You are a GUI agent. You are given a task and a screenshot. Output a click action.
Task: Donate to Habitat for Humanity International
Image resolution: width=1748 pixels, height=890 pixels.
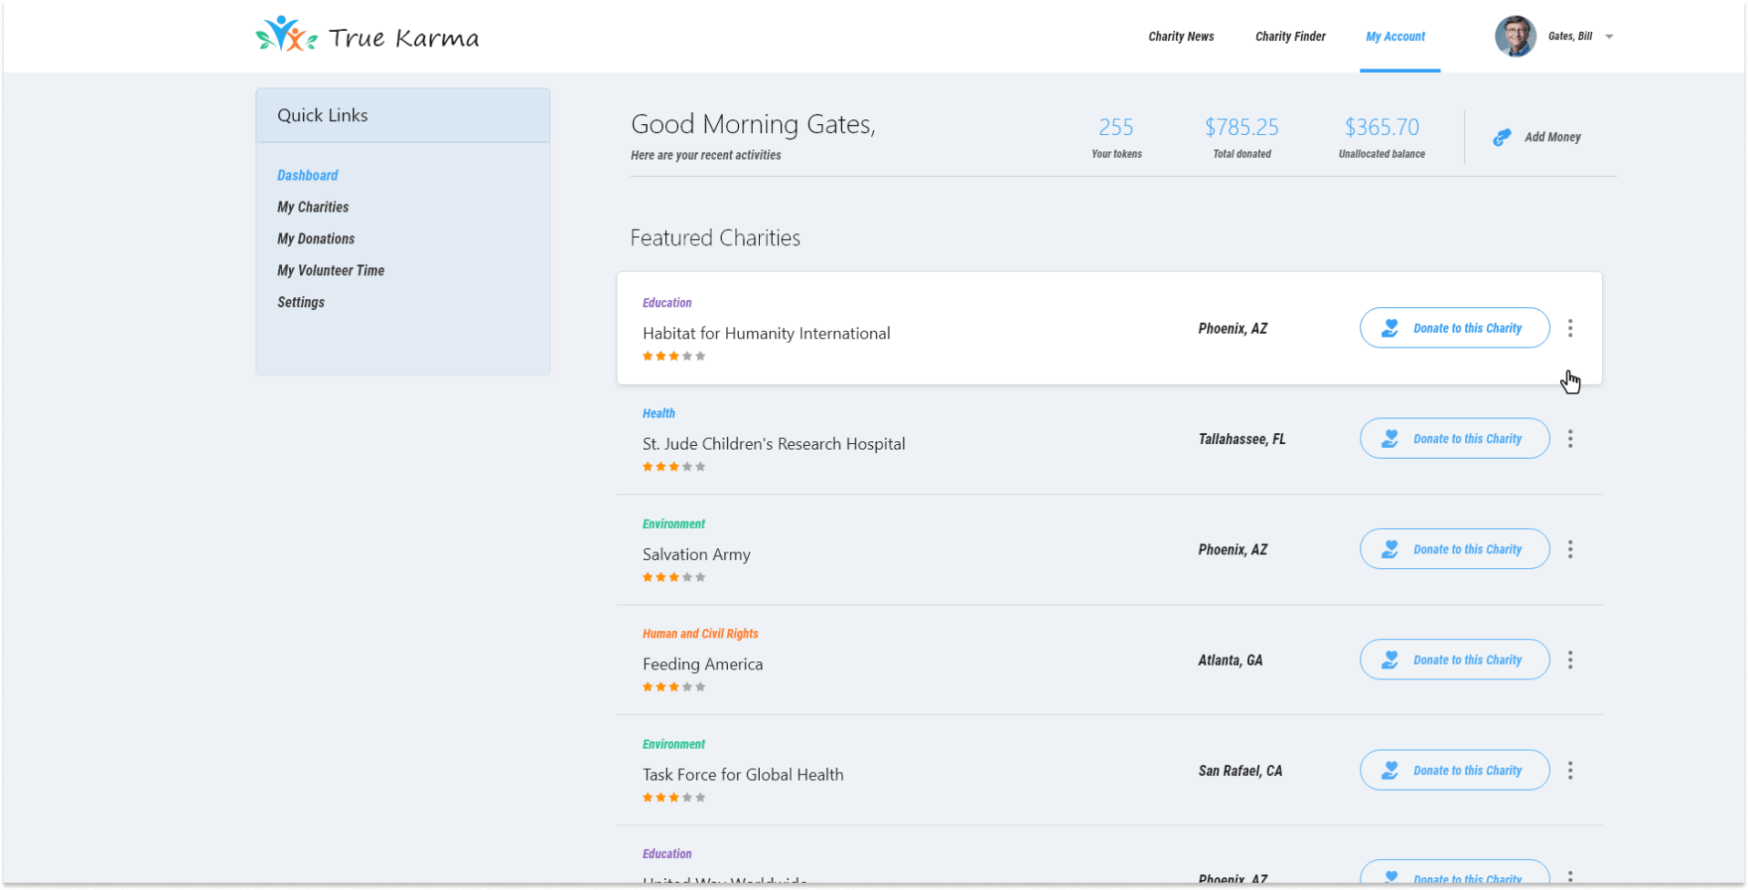point(1454,328)
